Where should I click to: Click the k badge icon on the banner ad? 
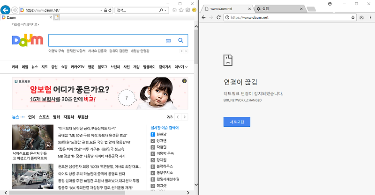[184, 81]
